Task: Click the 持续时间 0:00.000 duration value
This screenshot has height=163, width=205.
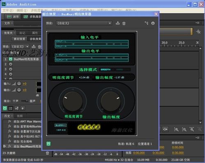Action: point(178,147)
